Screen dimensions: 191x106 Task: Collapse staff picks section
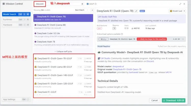63,52
